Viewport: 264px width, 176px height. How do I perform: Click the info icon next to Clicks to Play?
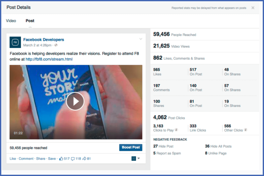[176, 130]
